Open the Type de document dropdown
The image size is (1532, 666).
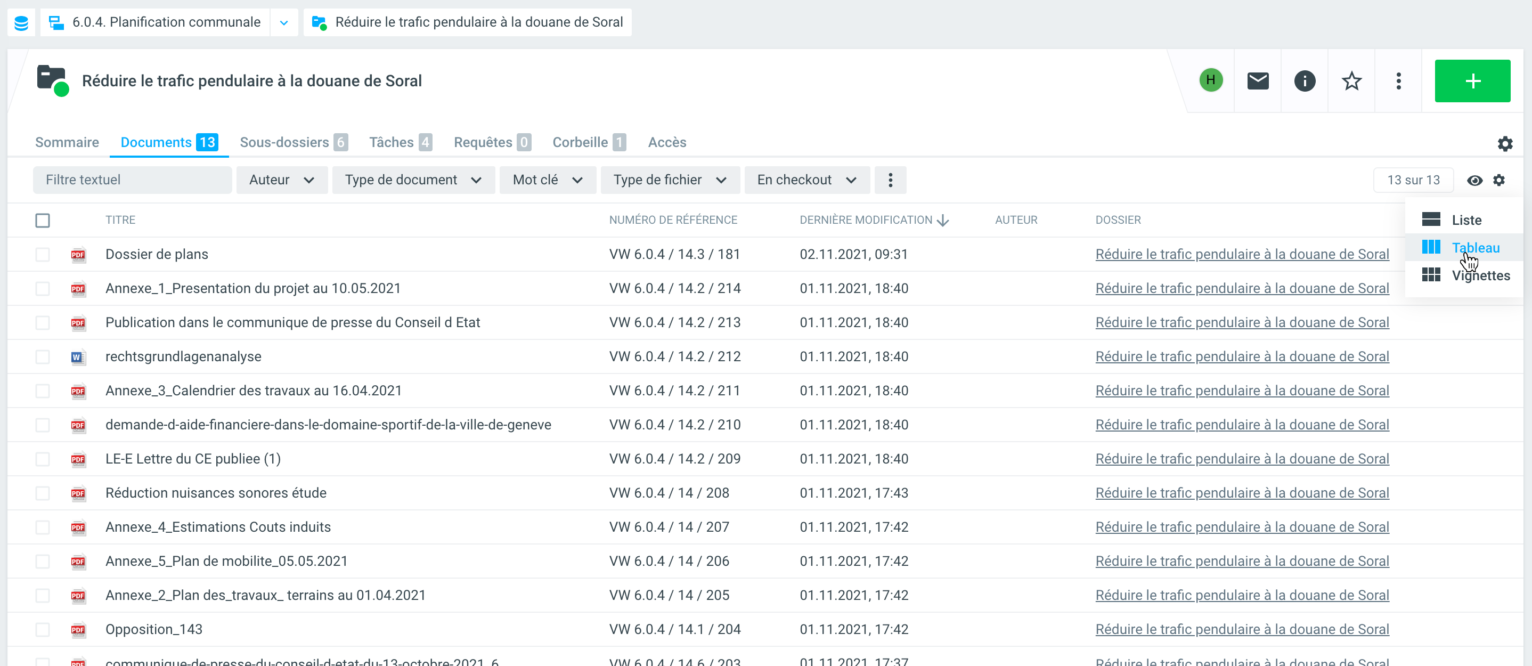[x=413, y=180]
